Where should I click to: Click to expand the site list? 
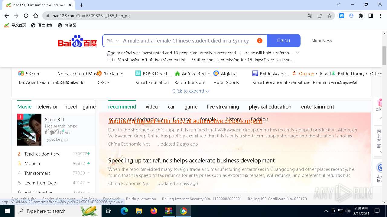click(x=191, y=91)
